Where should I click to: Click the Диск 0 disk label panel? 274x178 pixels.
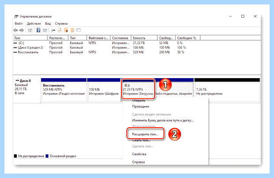pyautogui.click(x=27, y=90)
